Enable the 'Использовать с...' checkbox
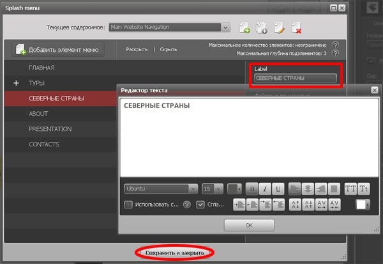 (128, 205)
